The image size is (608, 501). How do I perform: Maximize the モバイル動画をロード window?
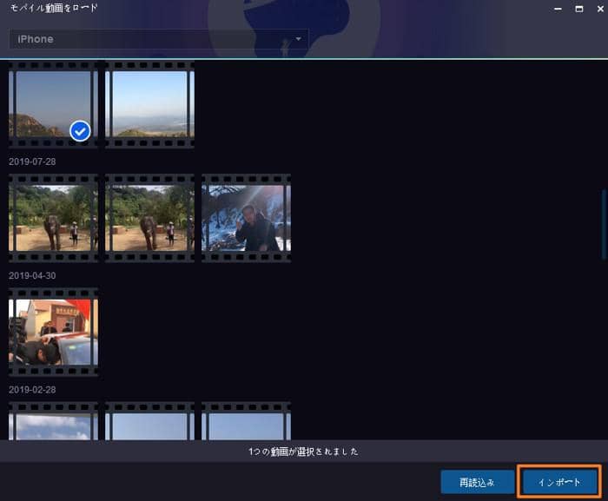click(579, 9)
